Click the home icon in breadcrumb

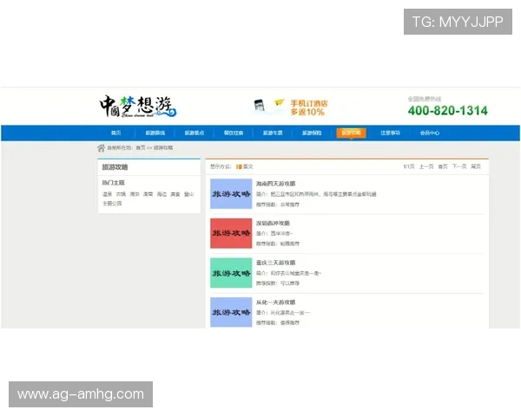tap(101, 147)
